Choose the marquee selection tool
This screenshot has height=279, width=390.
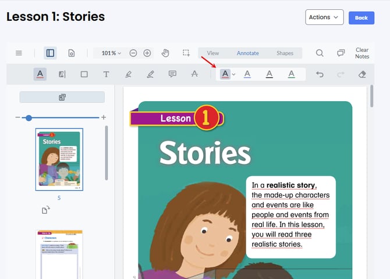pos(186,53)
